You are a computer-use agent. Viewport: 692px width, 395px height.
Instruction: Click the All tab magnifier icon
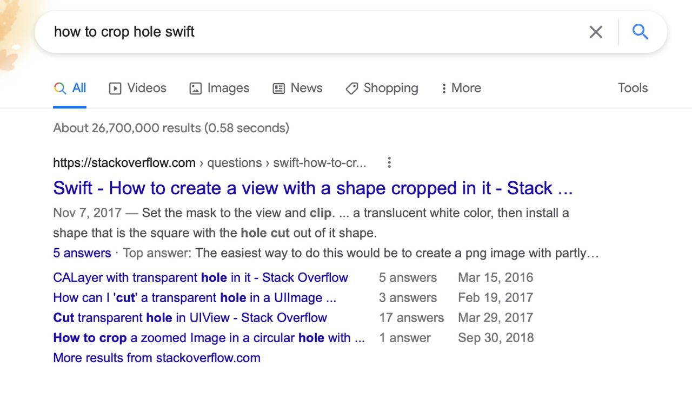60,88
